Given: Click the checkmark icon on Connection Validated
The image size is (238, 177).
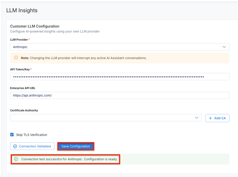Looking at the screenshot, I should coord(15,146).
